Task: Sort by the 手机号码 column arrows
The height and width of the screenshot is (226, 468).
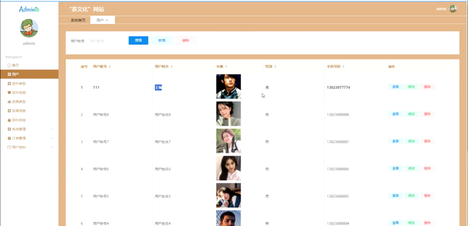Action: [x=343, y=66]
